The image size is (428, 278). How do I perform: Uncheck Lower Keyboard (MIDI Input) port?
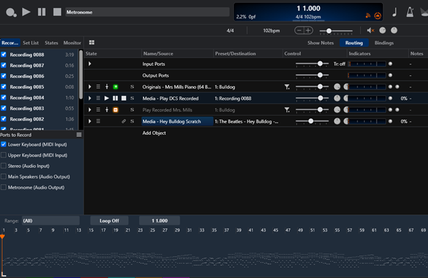click(x=3, y=144)
